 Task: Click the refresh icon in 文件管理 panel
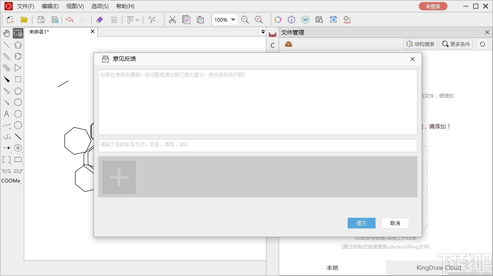(482, 44)
